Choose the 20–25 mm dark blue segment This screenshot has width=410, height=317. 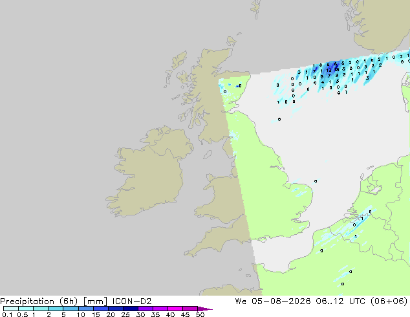[x=116, y=309]
